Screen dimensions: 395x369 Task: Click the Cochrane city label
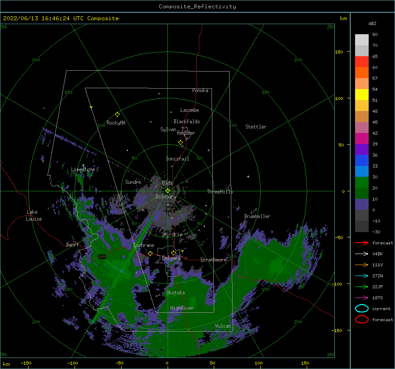144,245
